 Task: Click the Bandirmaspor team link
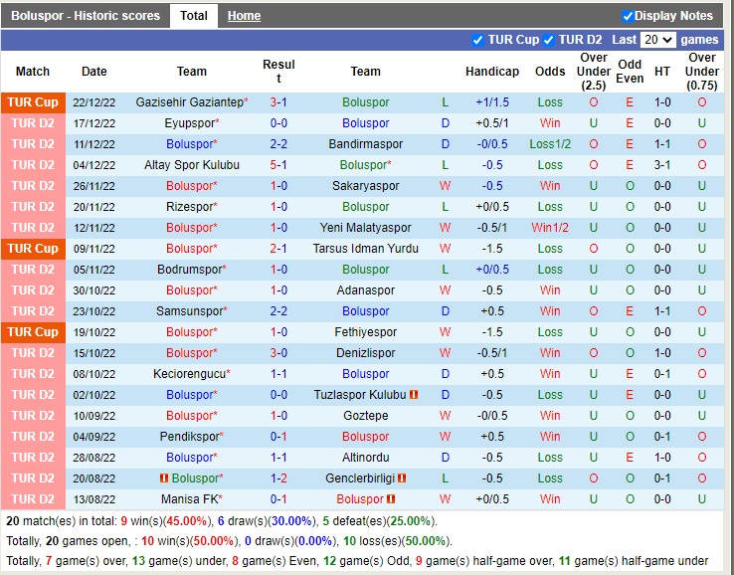(365, 144)
